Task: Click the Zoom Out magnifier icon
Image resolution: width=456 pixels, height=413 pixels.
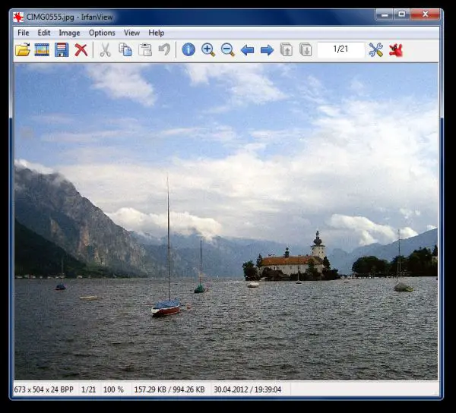Action: tap(228, 49)
